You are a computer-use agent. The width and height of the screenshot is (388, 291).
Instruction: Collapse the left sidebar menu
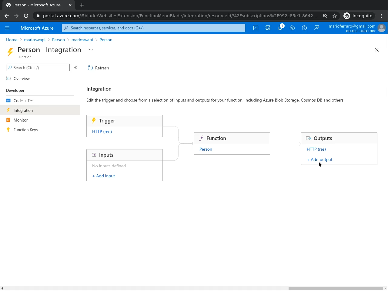click(x=75, y=68)
